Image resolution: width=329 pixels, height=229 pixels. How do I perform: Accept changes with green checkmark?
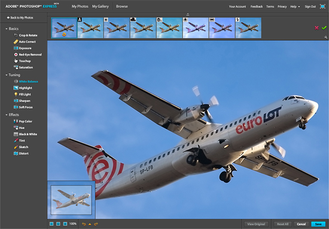click(324, 27)
